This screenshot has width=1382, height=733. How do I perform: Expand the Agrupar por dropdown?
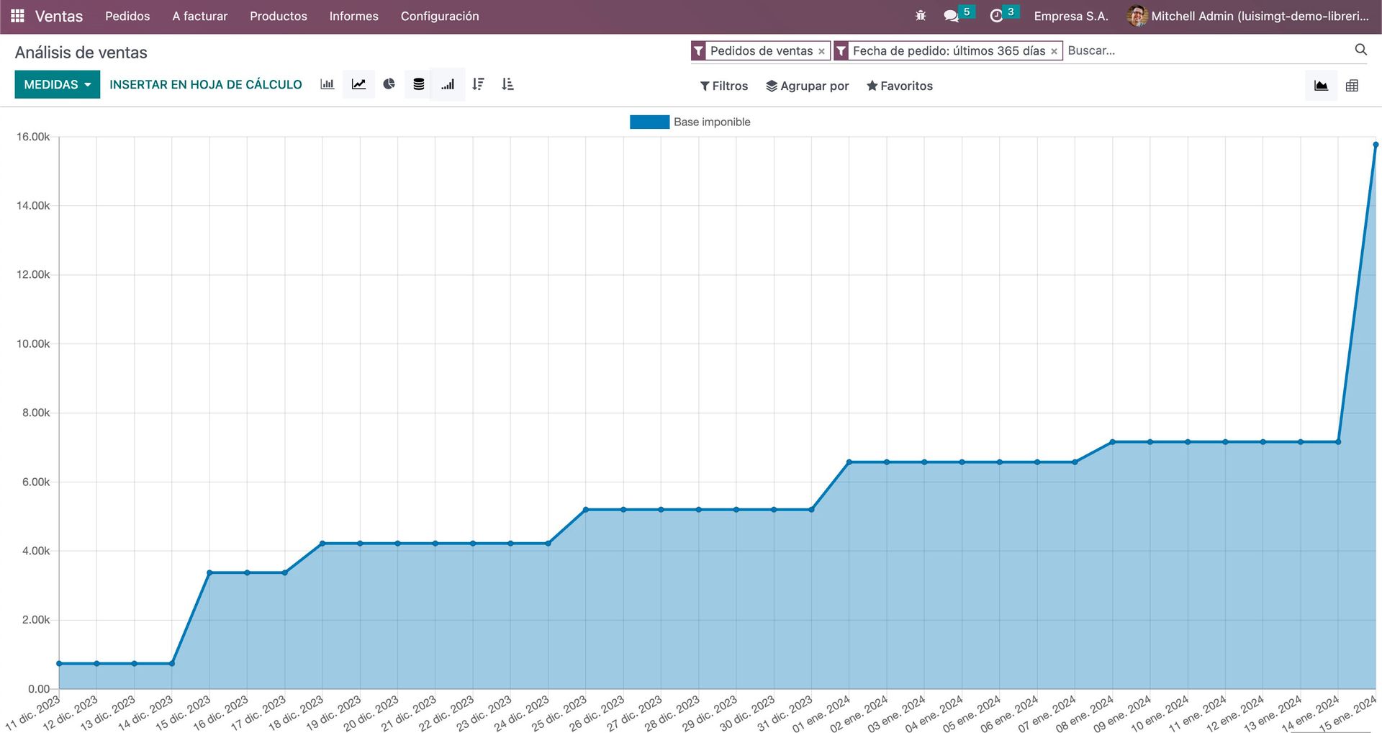click(808, 86)
